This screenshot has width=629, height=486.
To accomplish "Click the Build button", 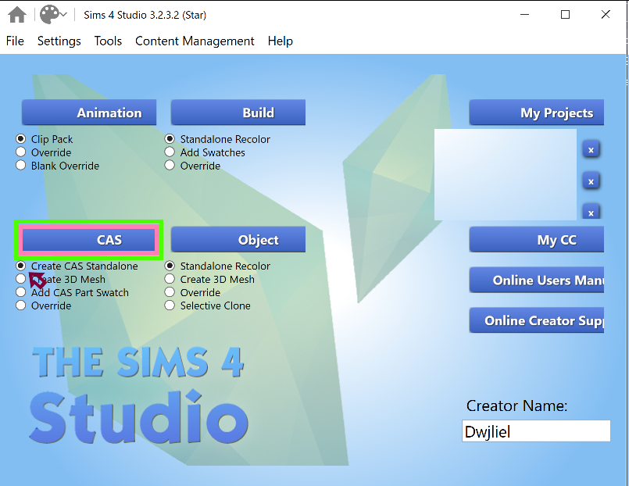I will click(x=238, y=113).
